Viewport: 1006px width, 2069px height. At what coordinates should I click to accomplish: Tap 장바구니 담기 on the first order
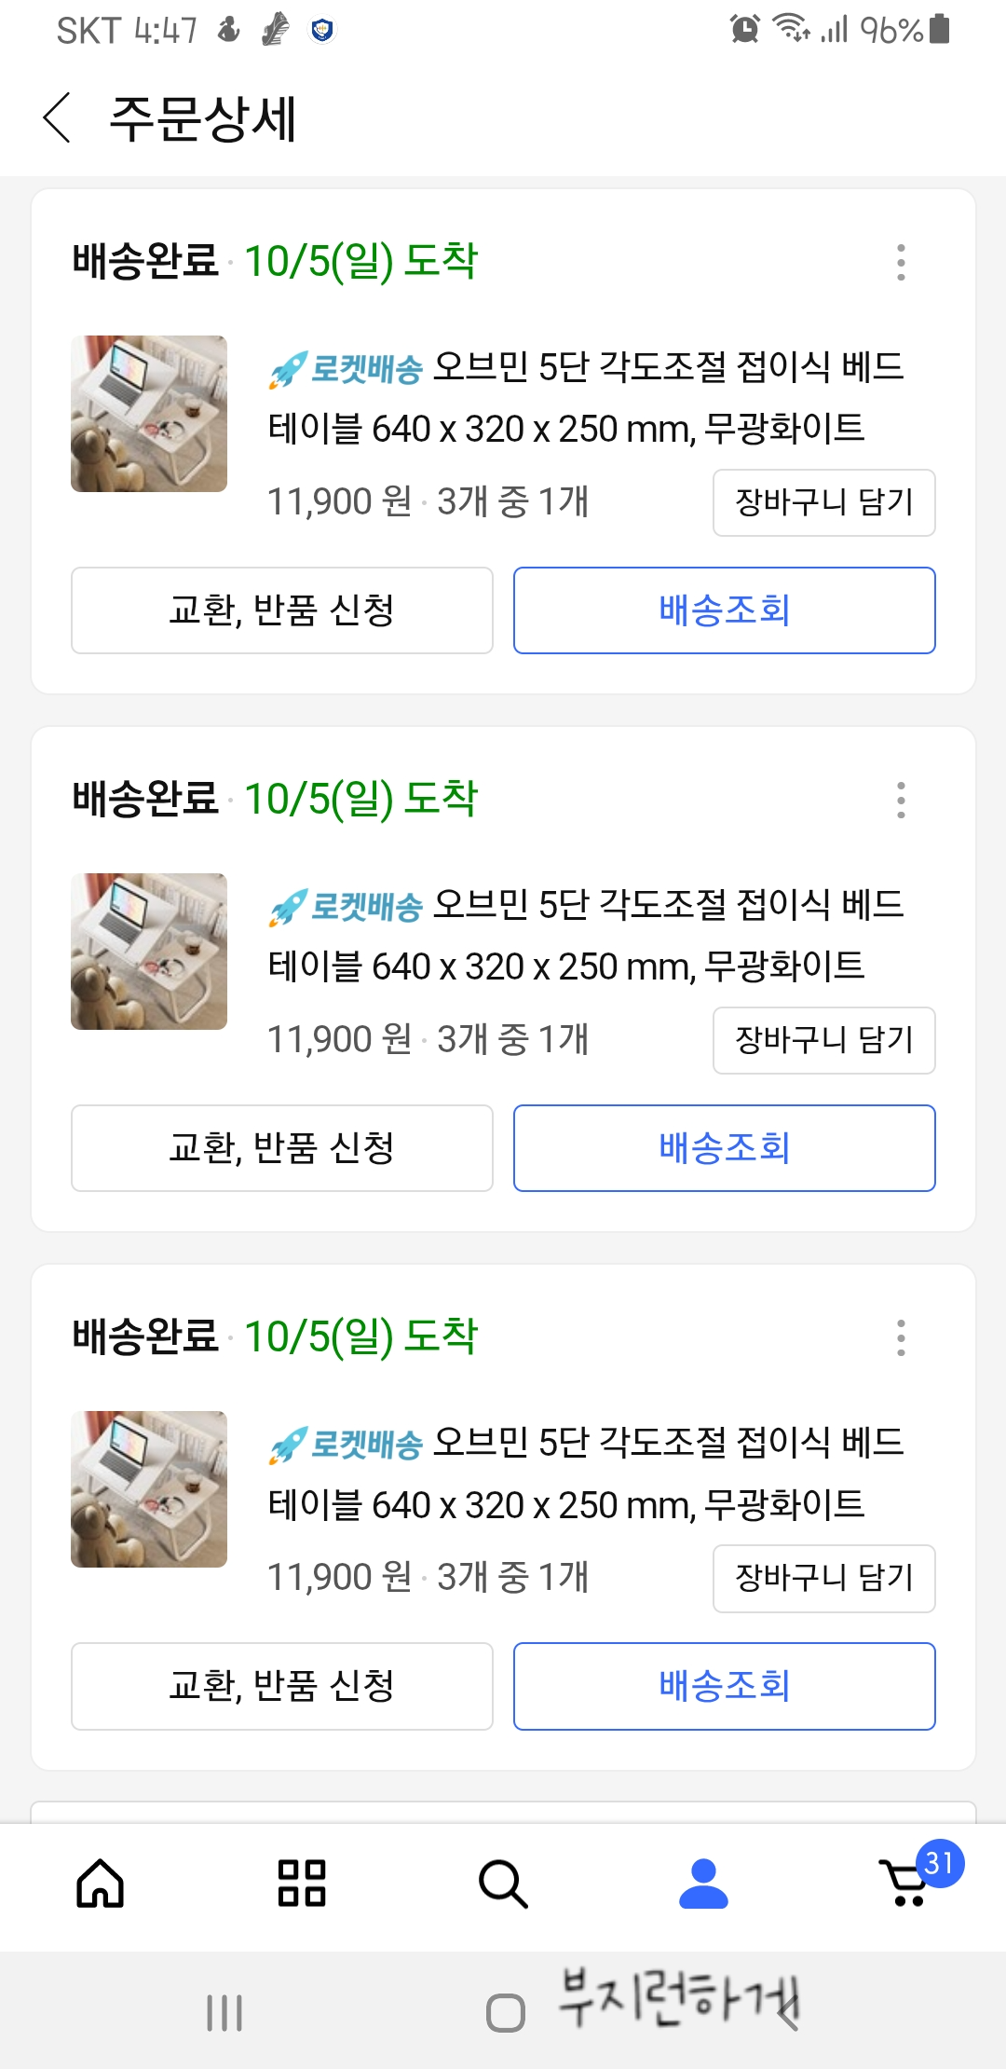coord(824,503)
